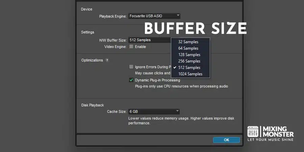This screenshot has width=304, height=152.
Task: Pick 128 Samples in the buffer menu
Action: pos(189,55)
